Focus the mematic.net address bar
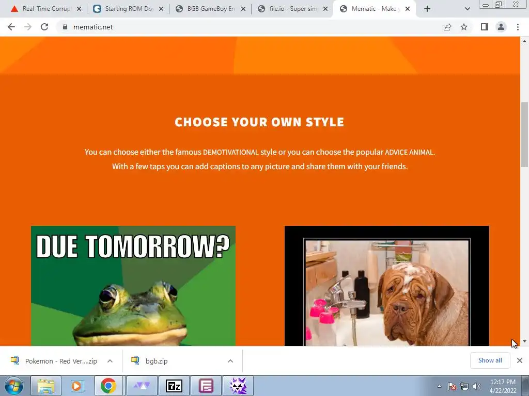 pos(250,27)
